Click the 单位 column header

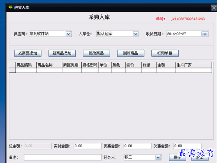[x=105, y=65]
